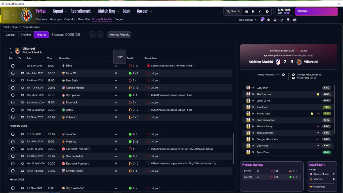Click the Portal breadcrumb link
The height and width of the screenshot is (193, 343).
click(x=6, y=27)
